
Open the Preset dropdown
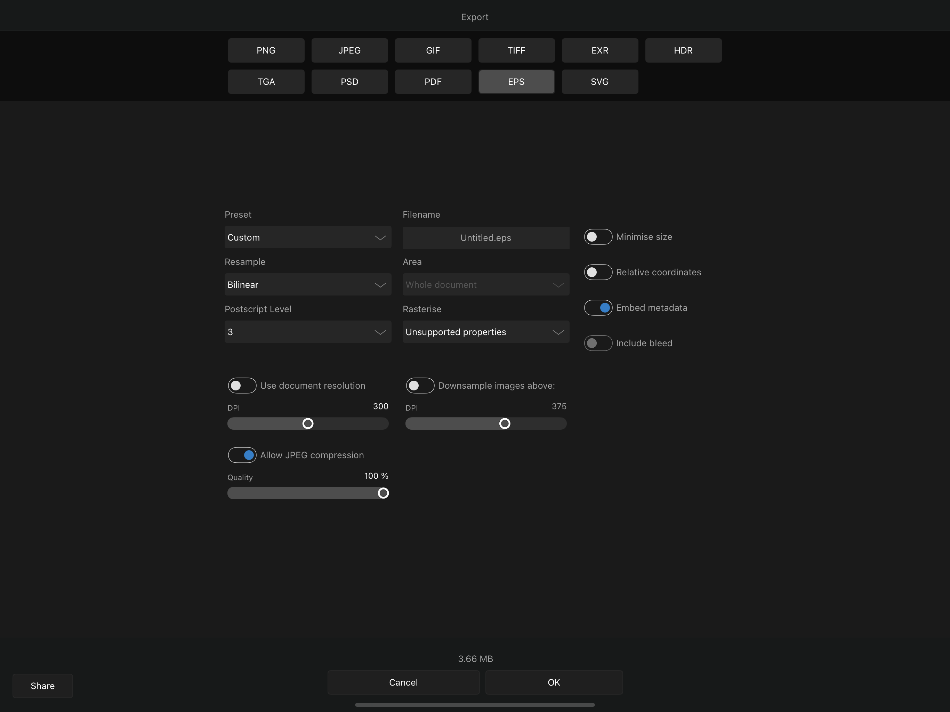(x=307, y=237)
